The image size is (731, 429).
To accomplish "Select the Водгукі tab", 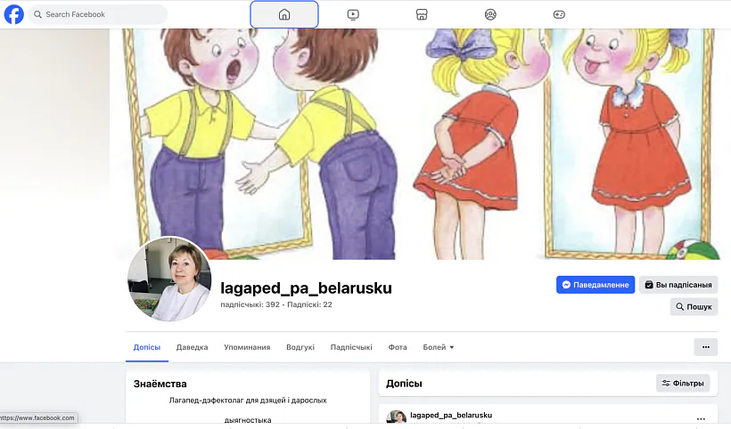I will tap(300, 347).
